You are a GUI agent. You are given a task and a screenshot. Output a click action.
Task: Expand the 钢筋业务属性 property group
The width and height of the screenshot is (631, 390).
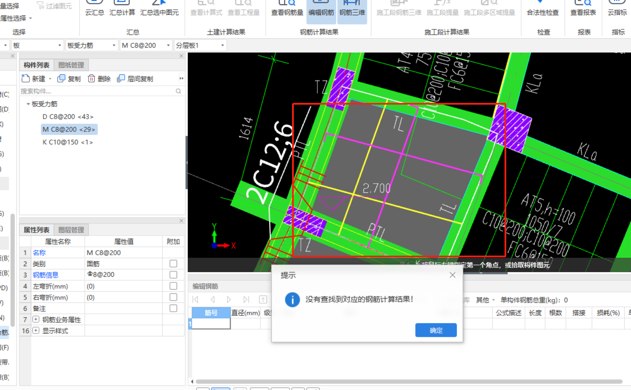pos(36,319)
